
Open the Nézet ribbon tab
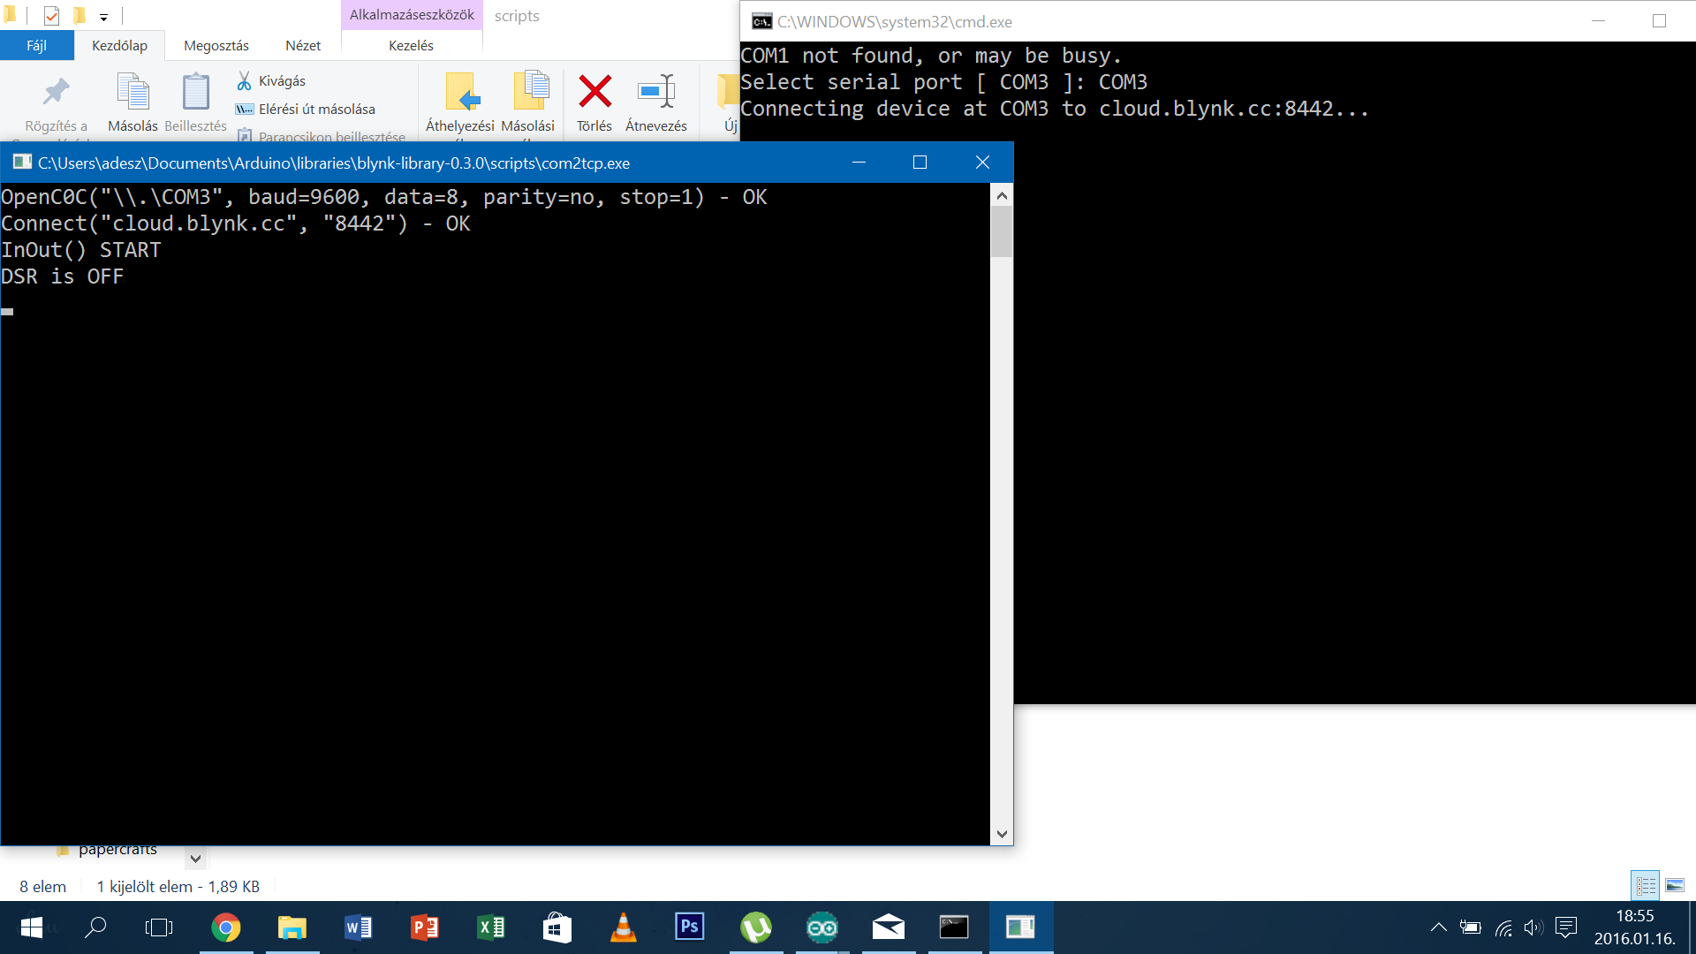[x=302, y=46]
